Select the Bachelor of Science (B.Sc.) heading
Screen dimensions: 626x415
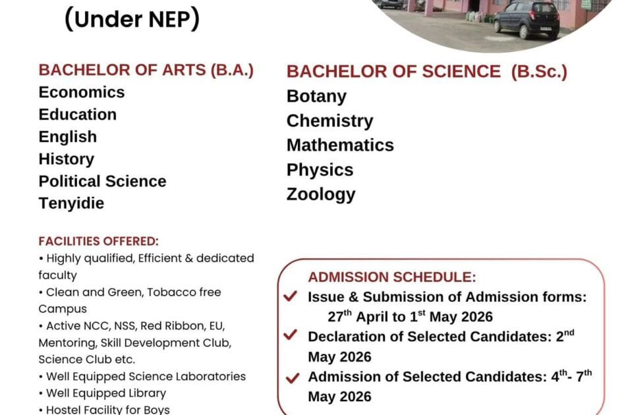point(427,72)
